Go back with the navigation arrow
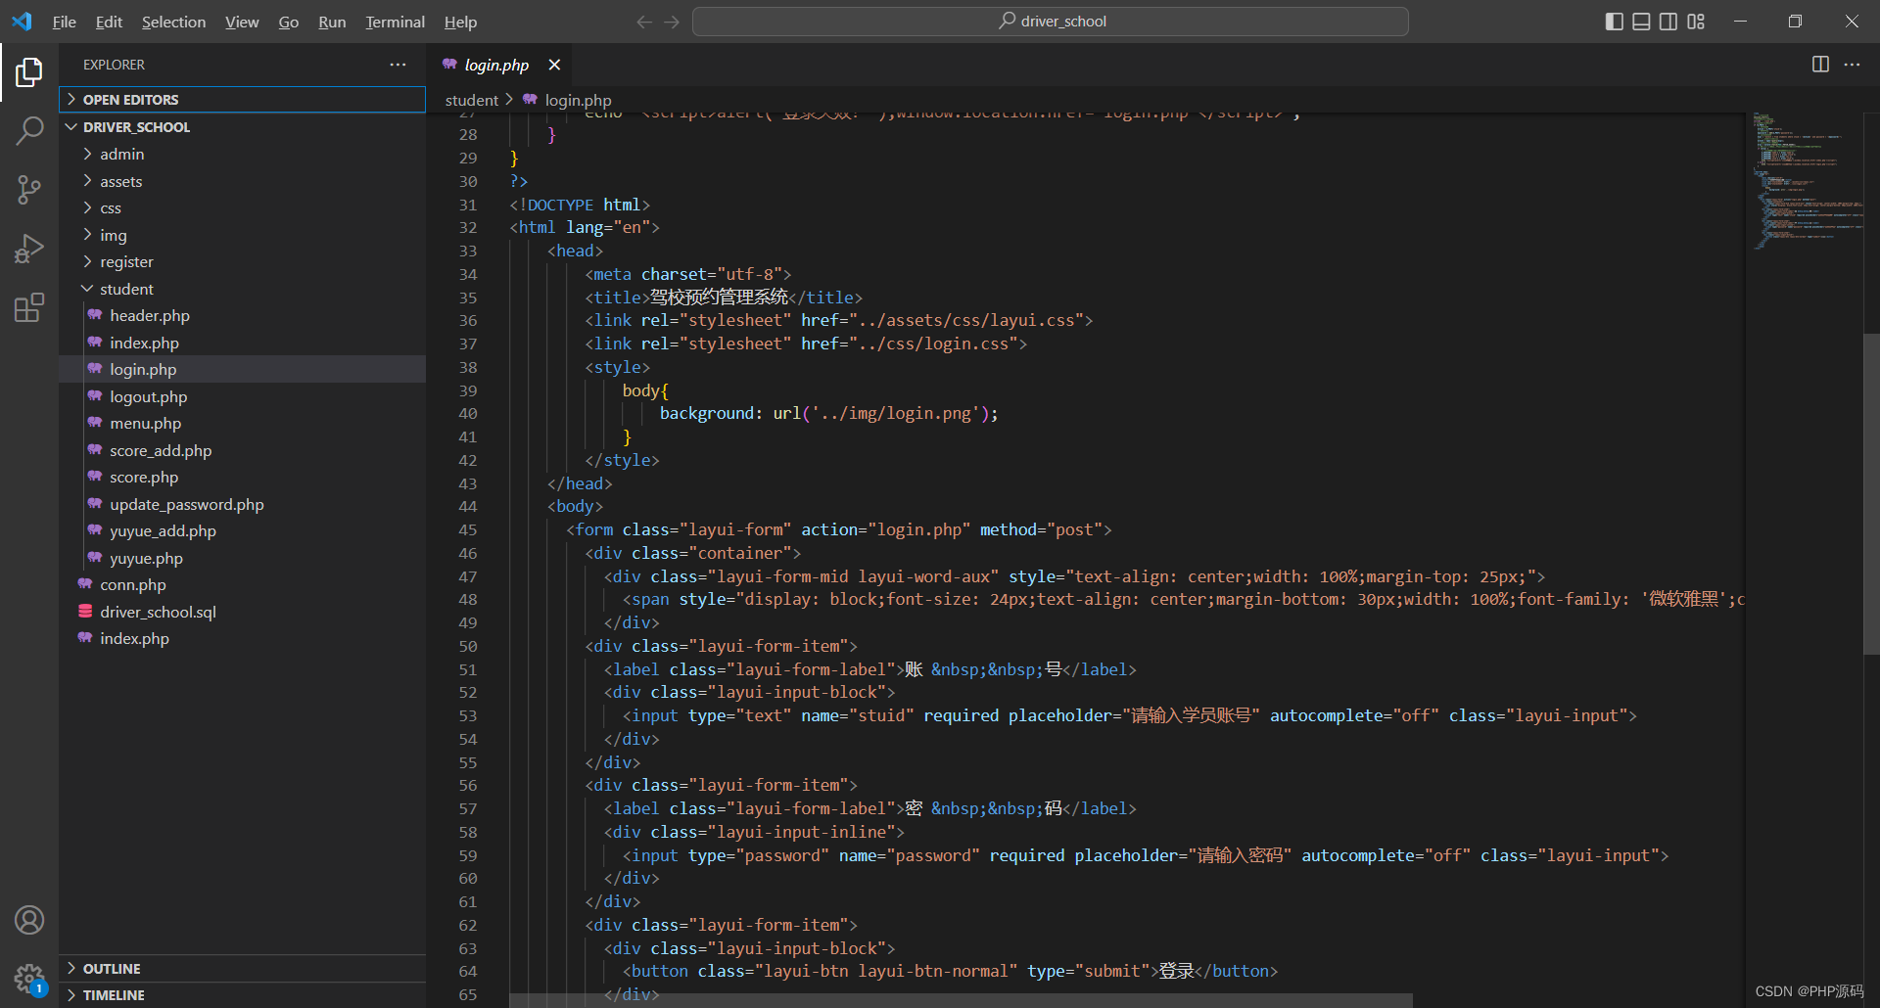The width and height of the screenshot is (1880, 1008). coord(644,22)
